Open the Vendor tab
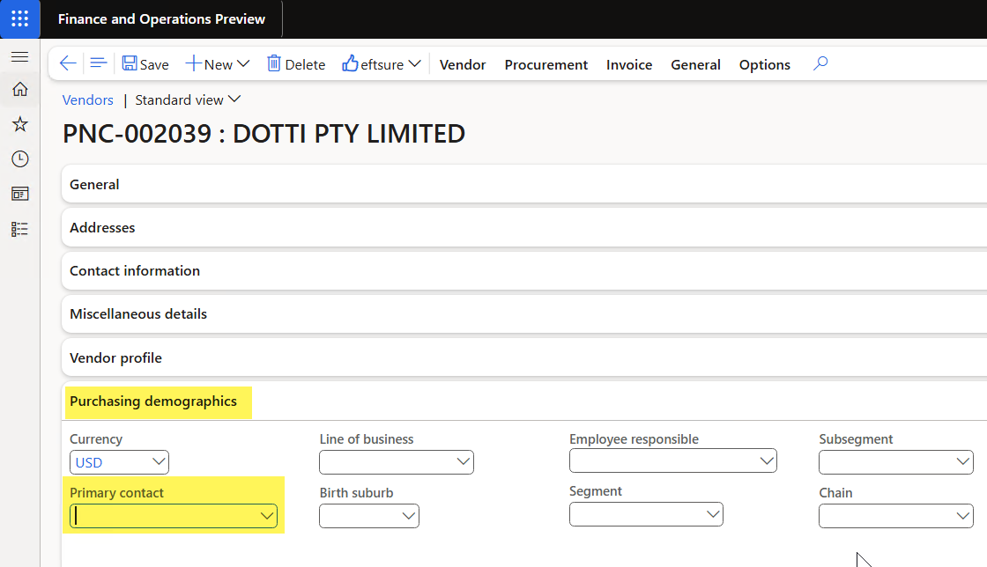Screen dimensions: 987x567 pos(463,65)
